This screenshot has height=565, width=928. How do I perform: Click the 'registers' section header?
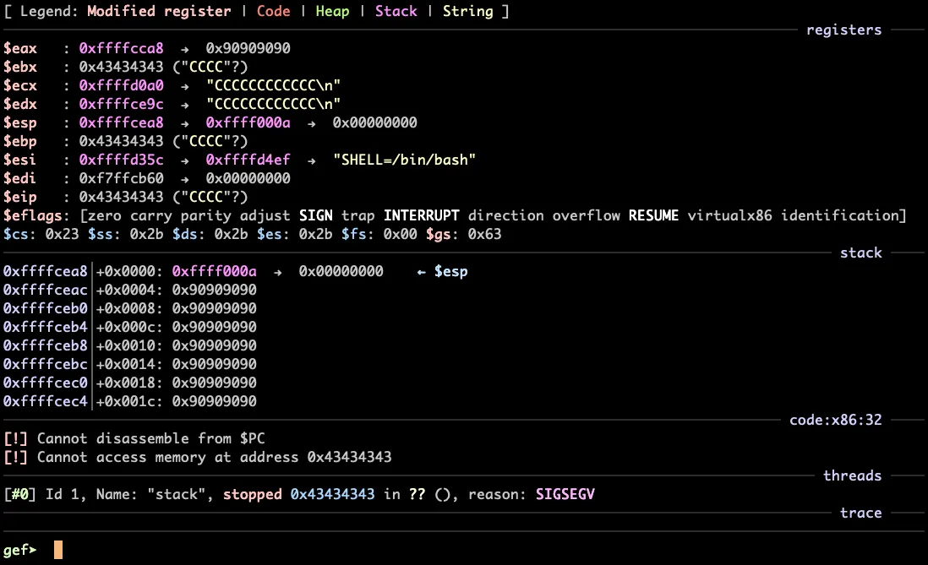(x=843, y=30)
